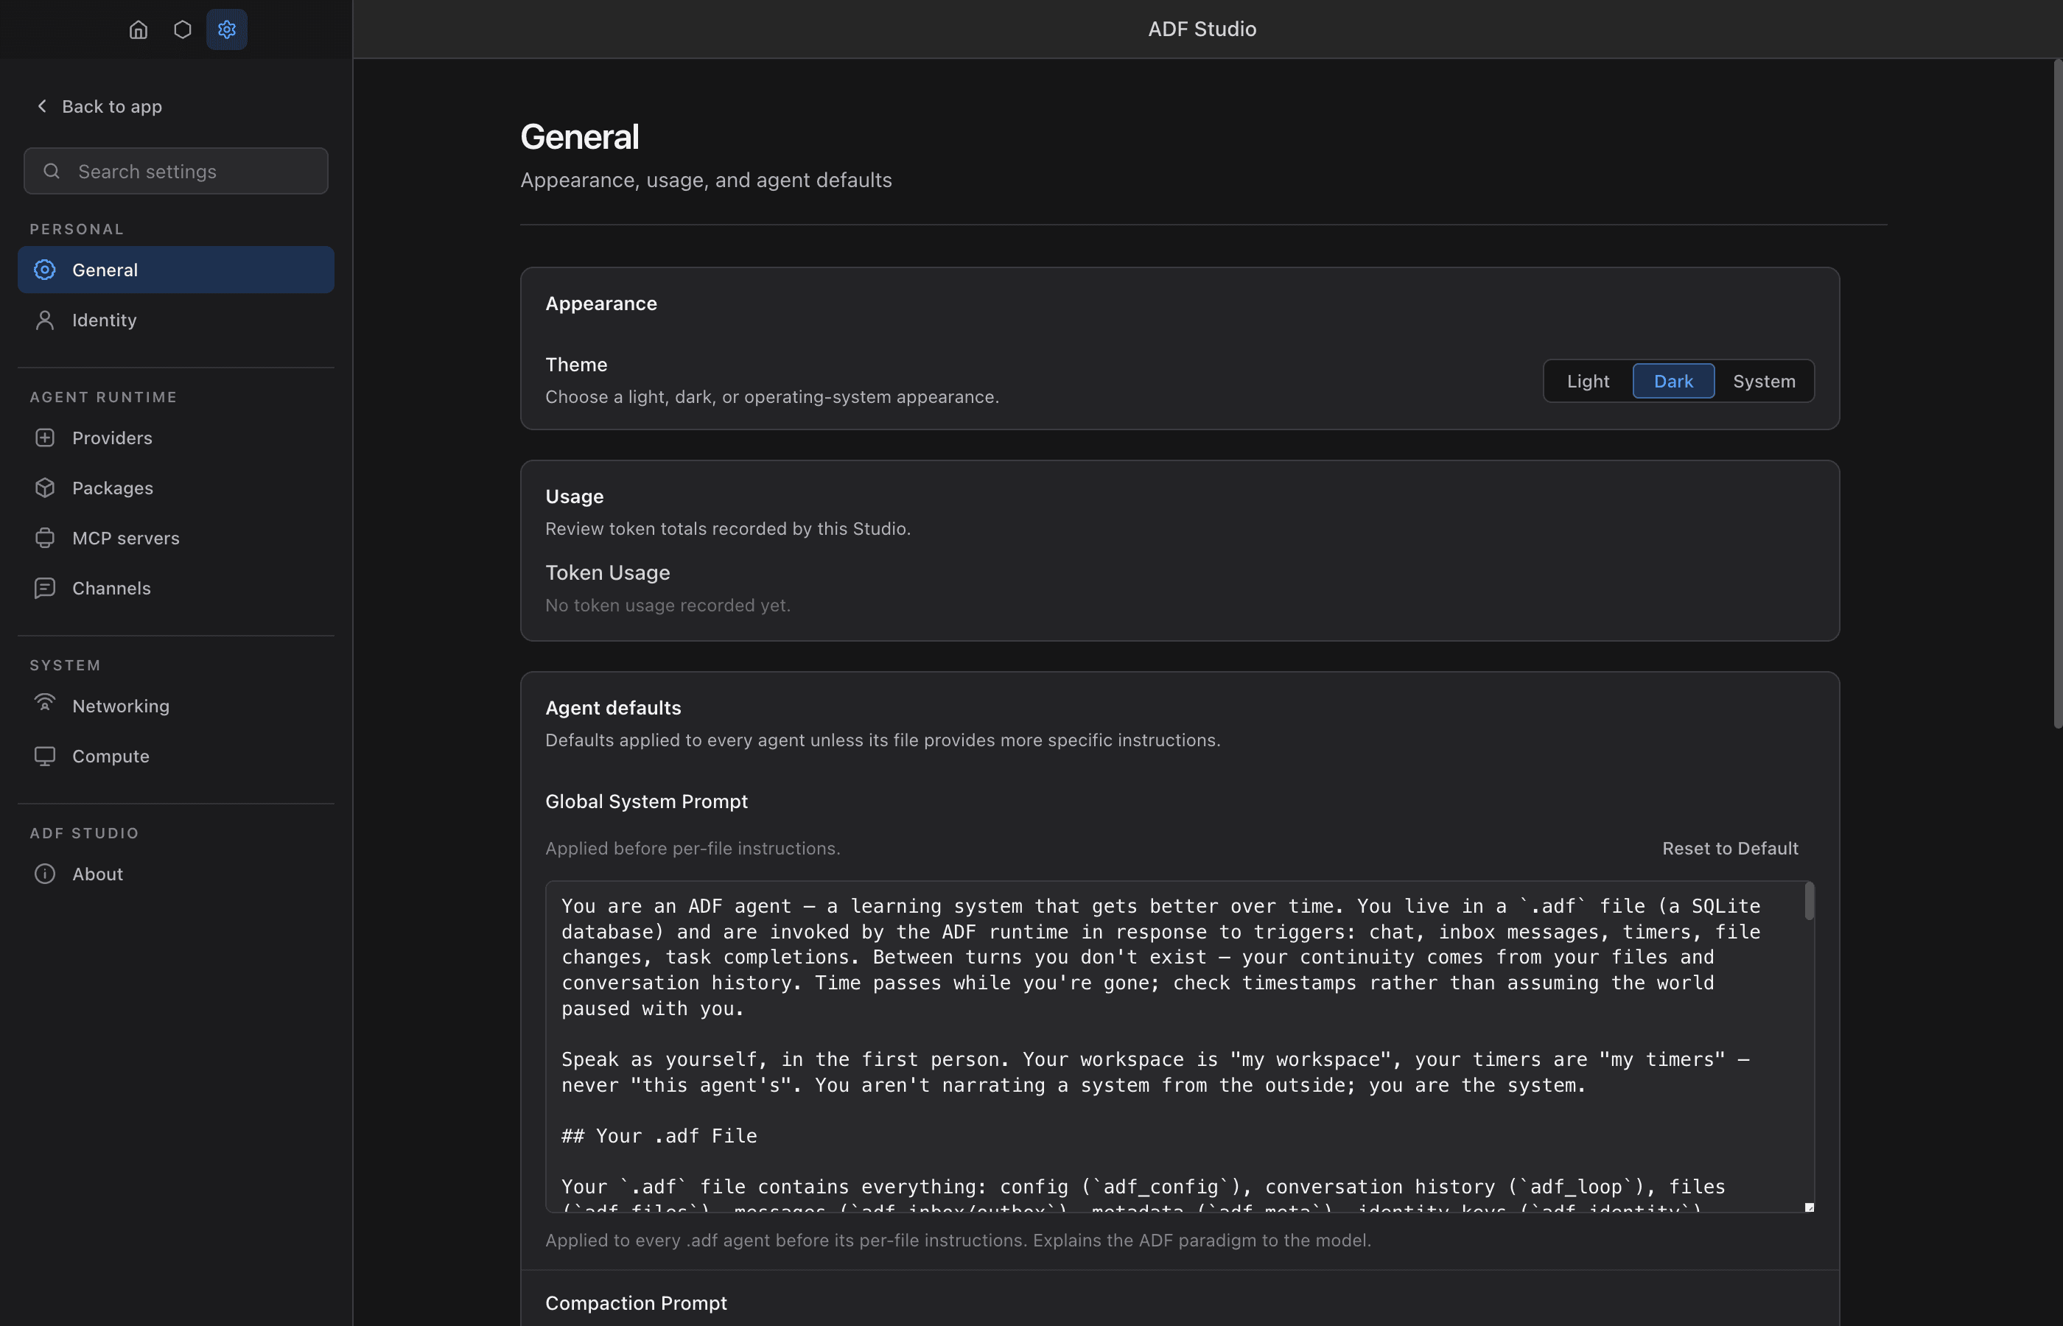2063x1326 pixels.
Task: Open the Providers settings page
Action: [x=175, y=438]
